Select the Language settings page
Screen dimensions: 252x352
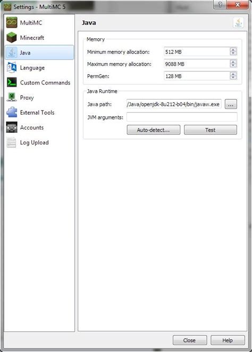point(39,67)
